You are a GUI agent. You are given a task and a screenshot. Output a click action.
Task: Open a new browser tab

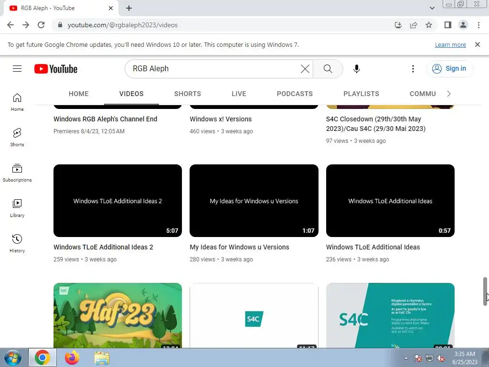point(129,8)
